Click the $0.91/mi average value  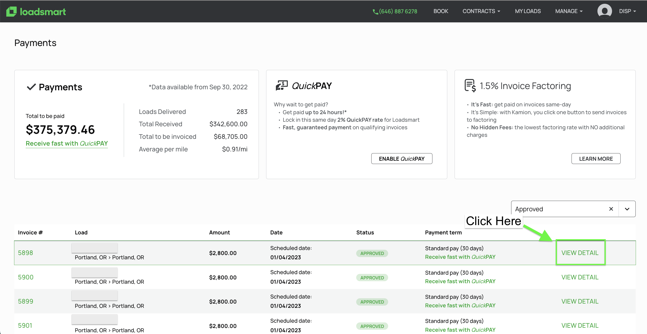(235, 149)
